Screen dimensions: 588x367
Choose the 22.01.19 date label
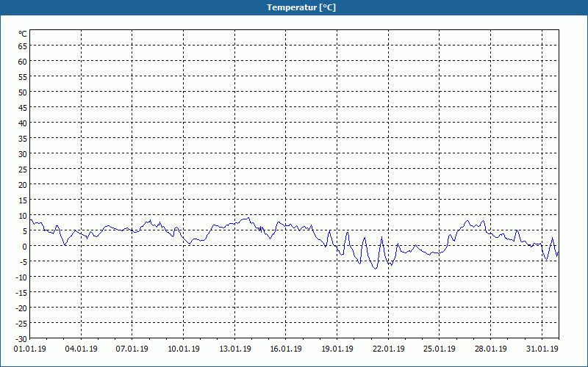tap(388, 349)
